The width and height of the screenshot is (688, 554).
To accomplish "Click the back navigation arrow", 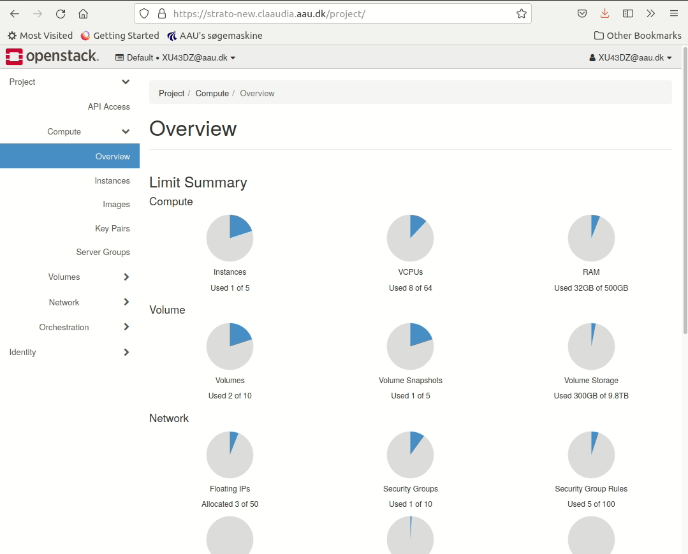I will 15,13.
